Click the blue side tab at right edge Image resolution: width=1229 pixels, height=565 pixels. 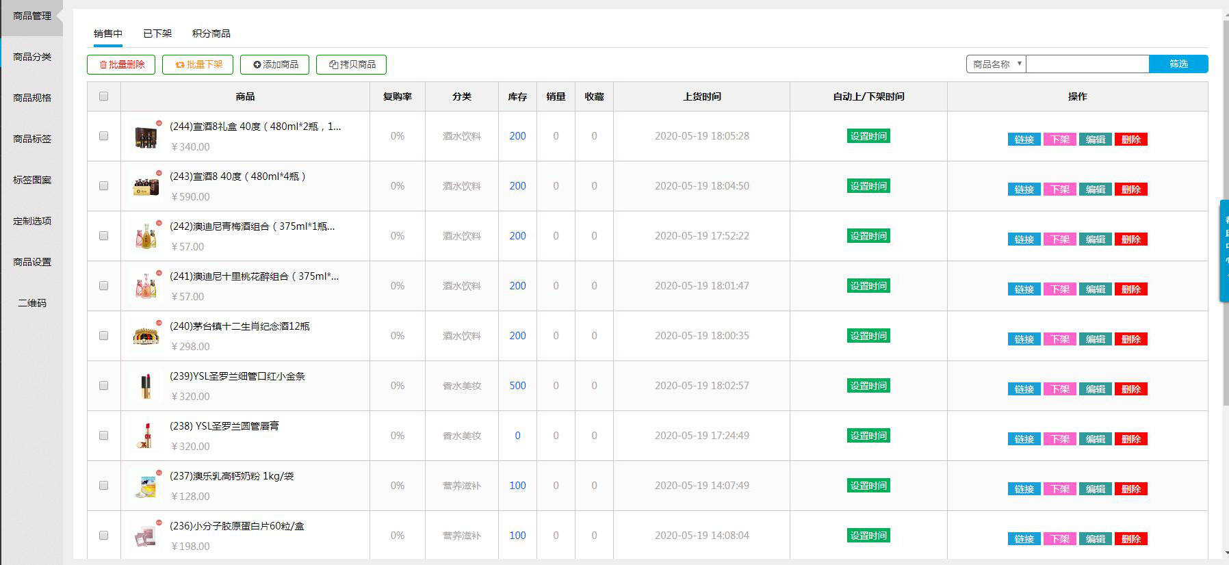(x=1224, y=250)
